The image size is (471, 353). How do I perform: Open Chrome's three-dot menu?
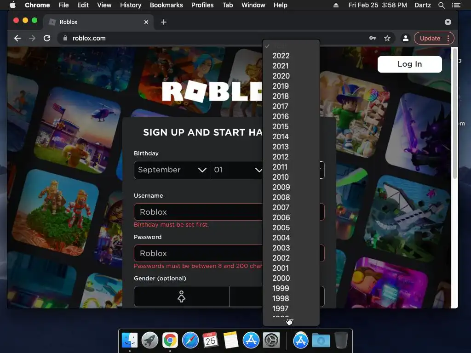[x=448, y=38]
